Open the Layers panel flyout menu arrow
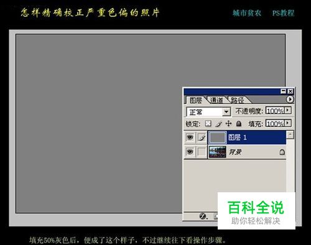The height and width of the screenshot is (245, 311). pos(290,99)
